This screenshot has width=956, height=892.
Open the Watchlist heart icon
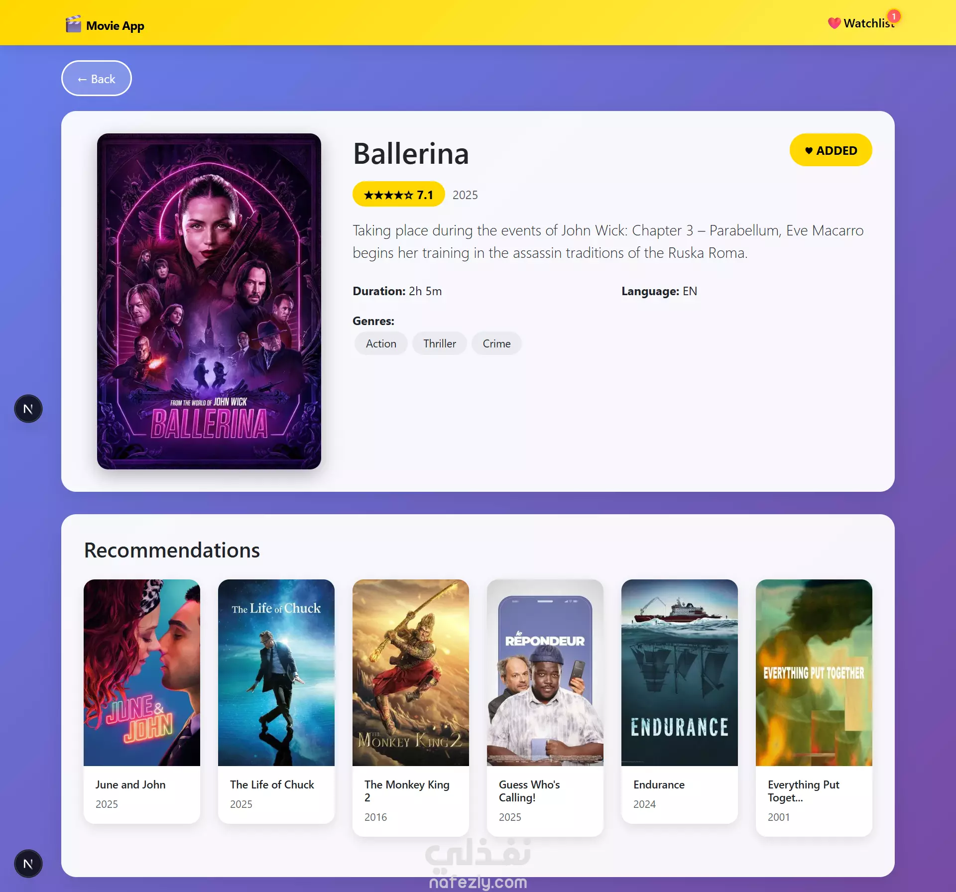coord(834,23)
